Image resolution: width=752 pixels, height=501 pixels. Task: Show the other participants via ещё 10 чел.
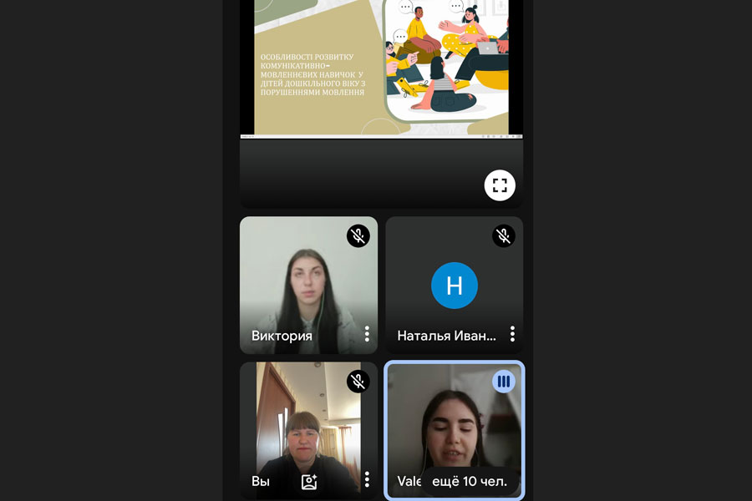coord(470,481)
